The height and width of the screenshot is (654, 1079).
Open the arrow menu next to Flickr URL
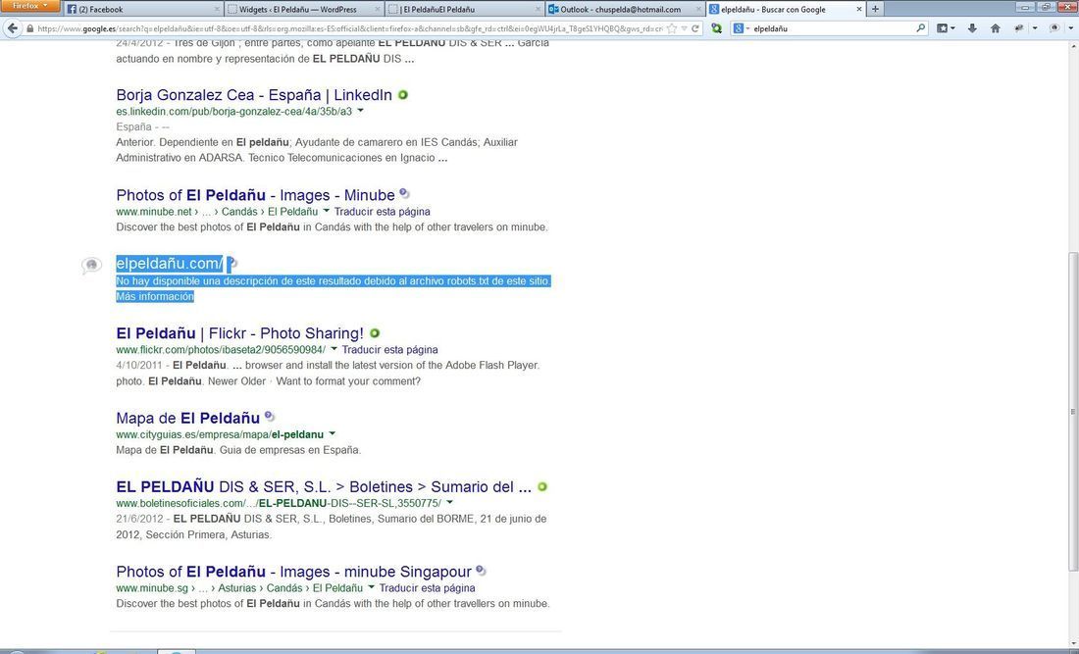click(x=334, y=349)
